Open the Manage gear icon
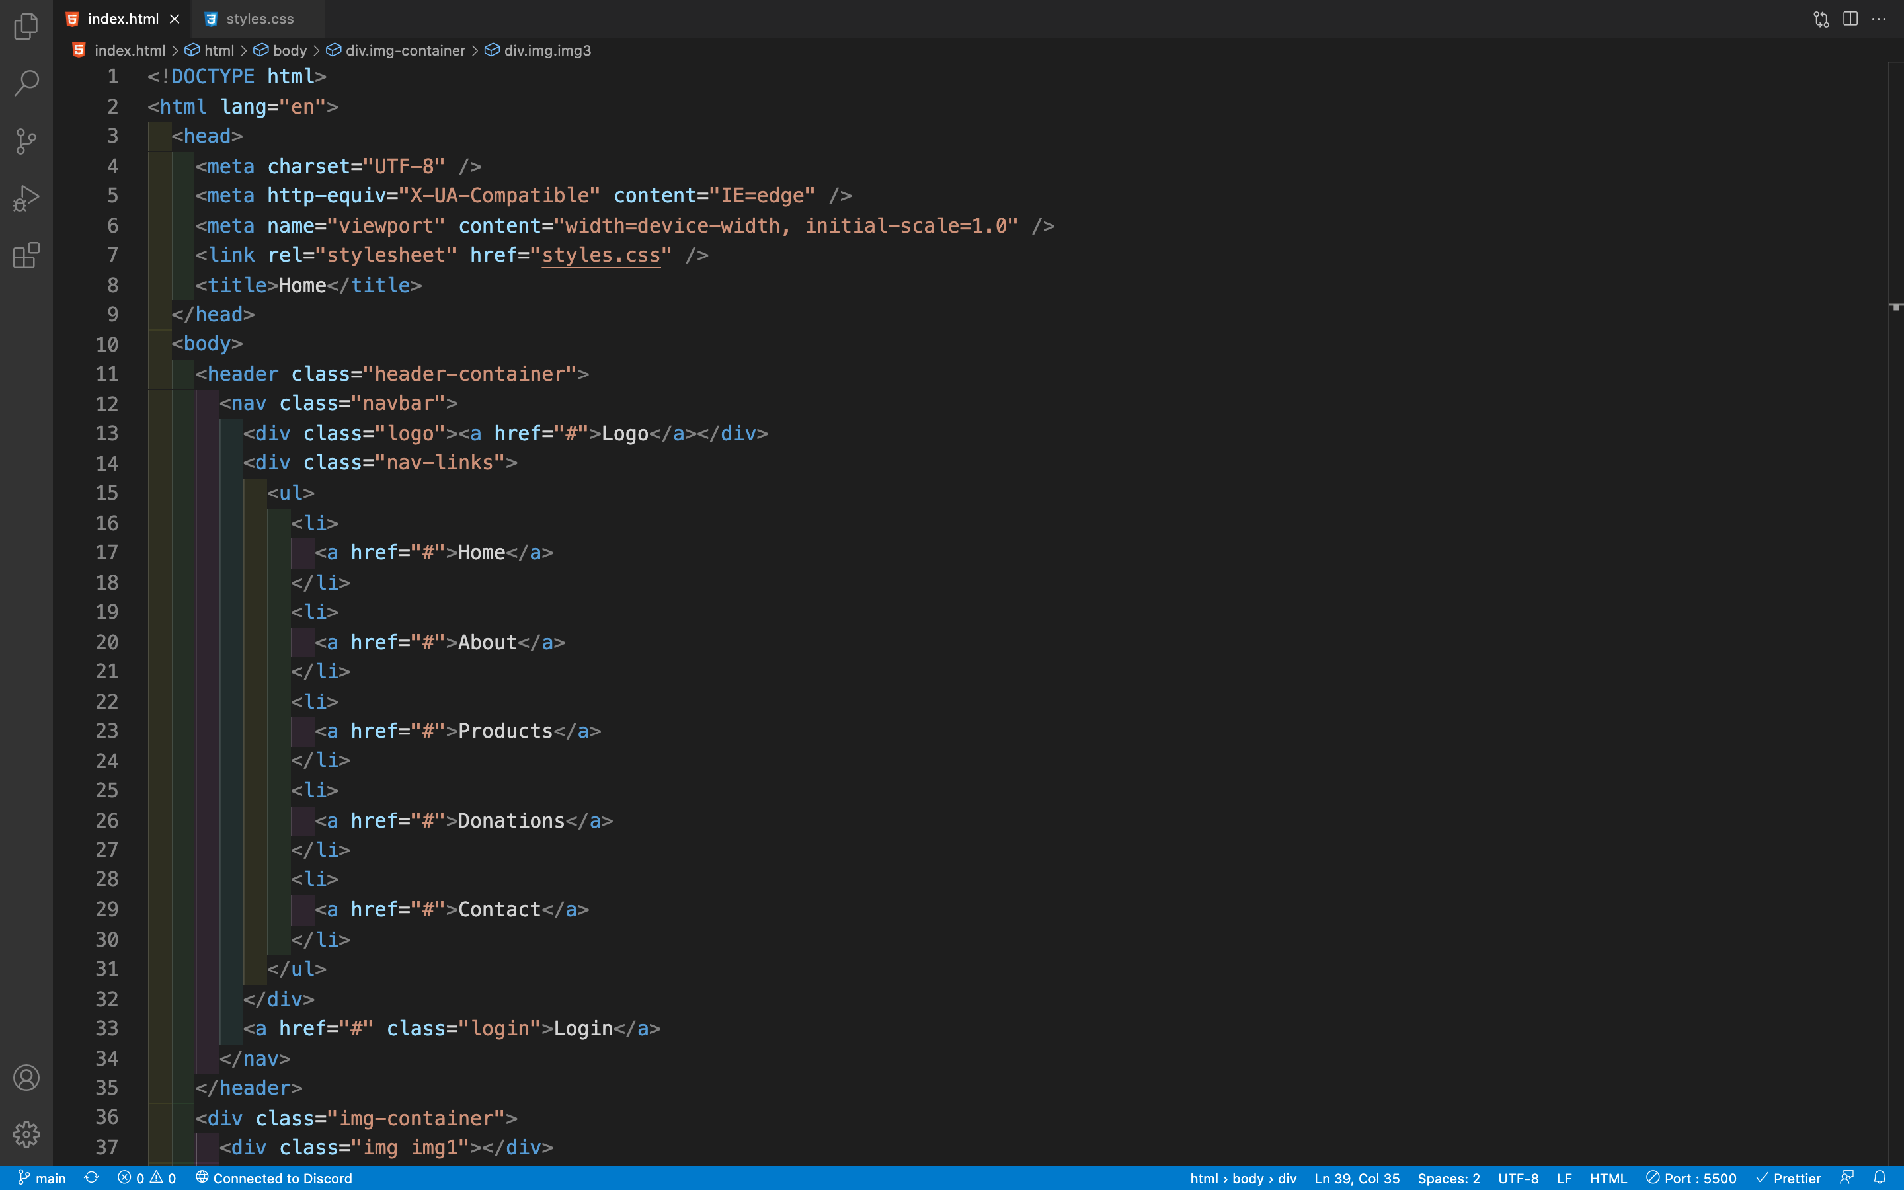This screenshot has height=1190, width=1904. 26,1134
